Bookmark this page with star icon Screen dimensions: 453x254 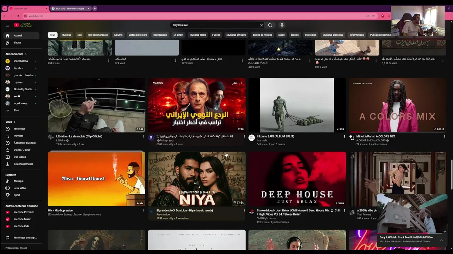click(373, 16)
